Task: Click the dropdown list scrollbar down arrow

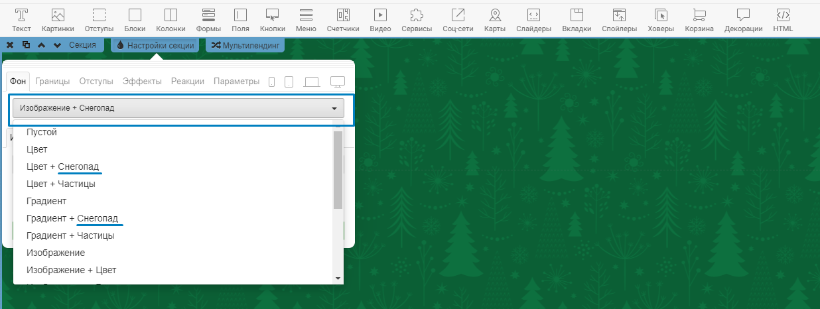Action: coord(338,278)
